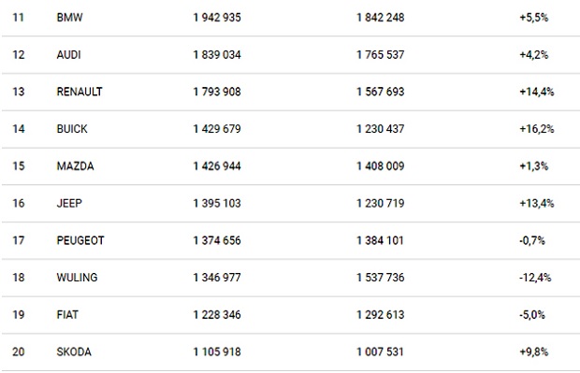Select Jeep's sales figure 1 395 103

point(217,203)
